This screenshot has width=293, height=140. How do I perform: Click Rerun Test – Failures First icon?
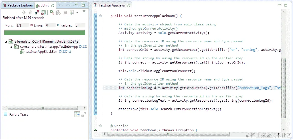click(59, 12)
